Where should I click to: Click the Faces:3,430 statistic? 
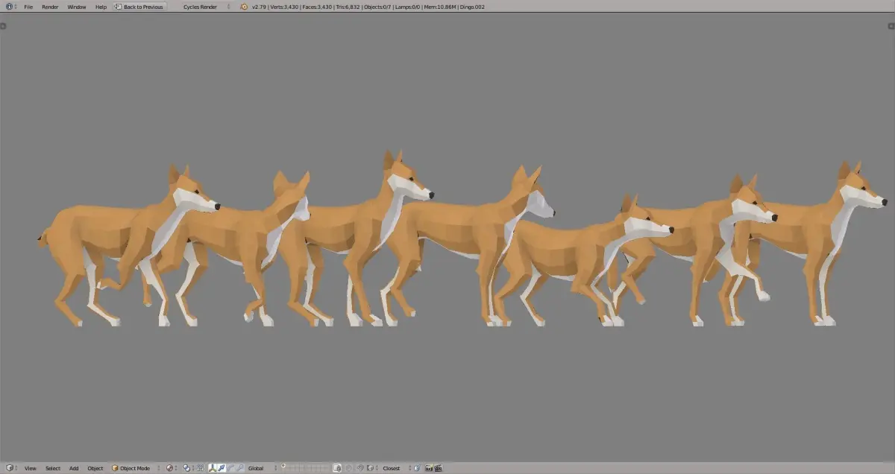click(x=318, y=6)
